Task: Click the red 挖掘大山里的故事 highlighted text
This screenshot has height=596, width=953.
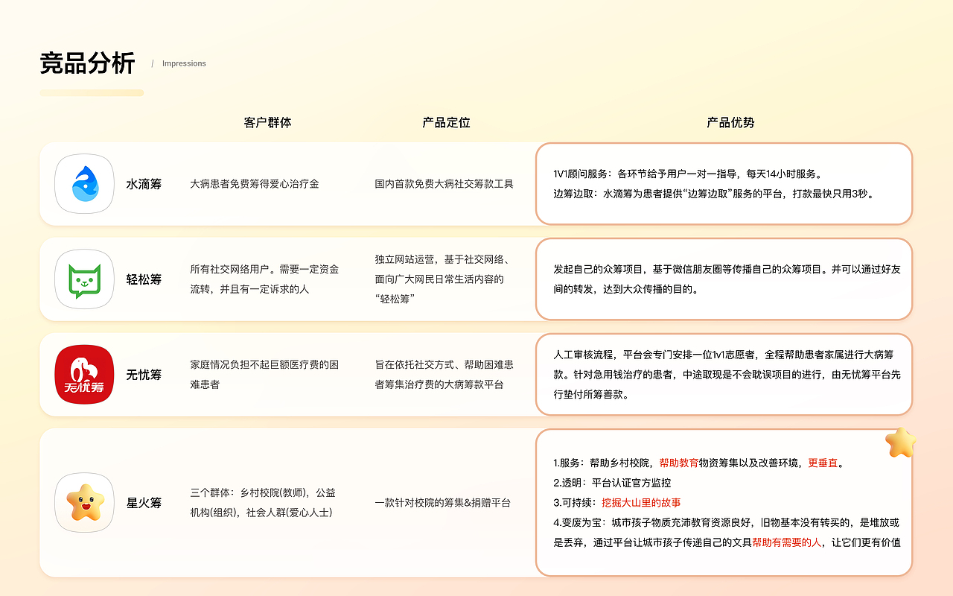Action: [x=642, y=502]
